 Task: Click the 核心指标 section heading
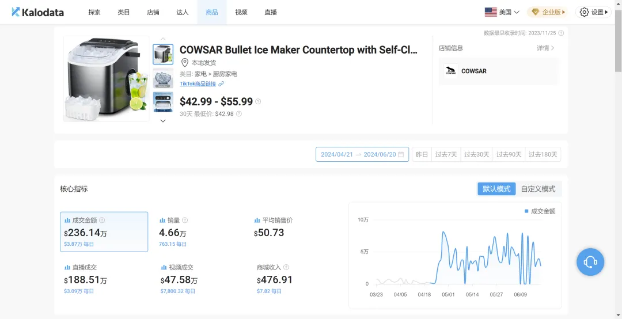pyautogui.click(x=74, y=189)
